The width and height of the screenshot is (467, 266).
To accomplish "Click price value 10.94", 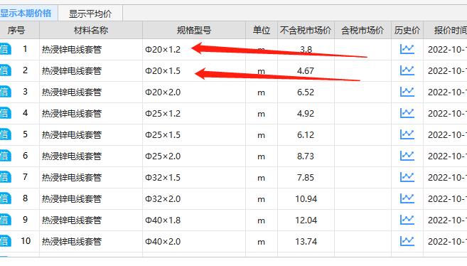I will pyautogui.click(x=306, y=199).
